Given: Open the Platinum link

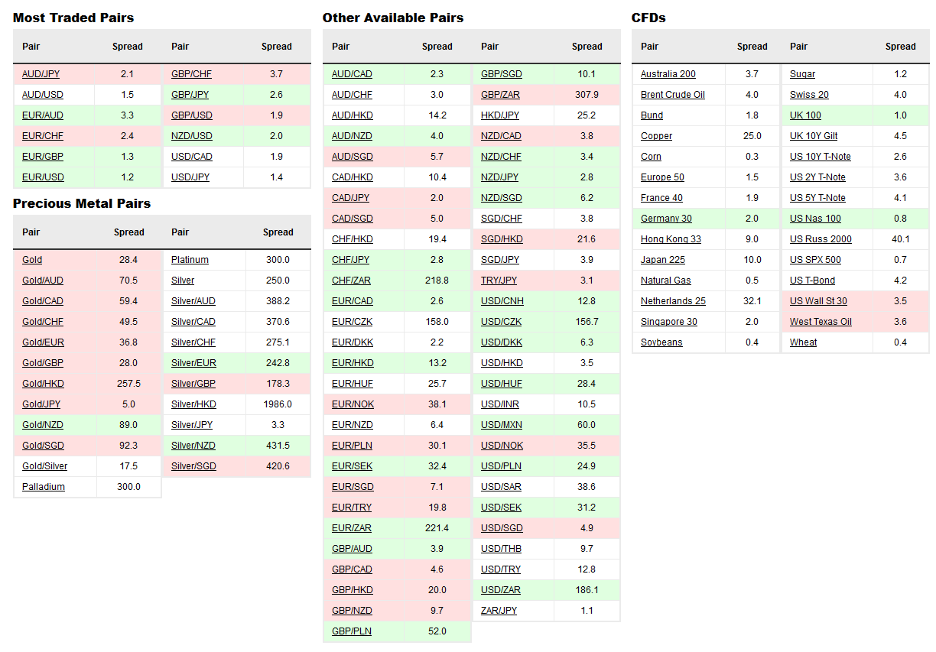Looking at the screenshot, I should (190, 260).
